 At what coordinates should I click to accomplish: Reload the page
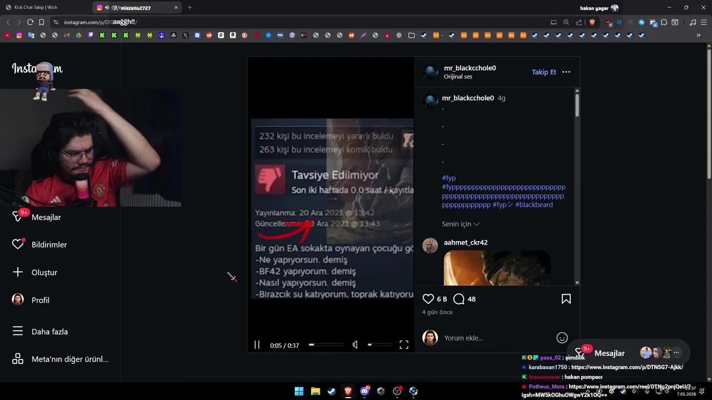(30, 22)
